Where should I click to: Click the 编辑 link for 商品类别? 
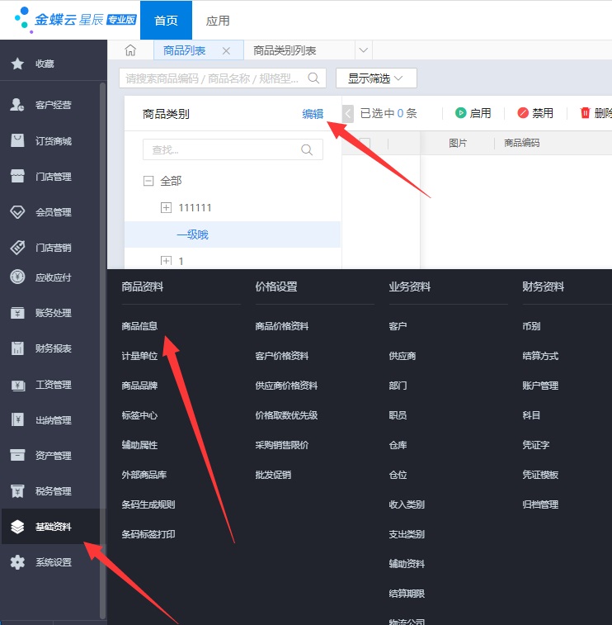click(x=313, y=114)
